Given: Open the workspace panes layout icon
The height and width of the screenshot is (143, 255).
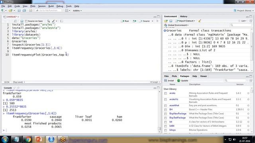Looking at the screenshot, I should pyautogui.click(x=67, y=11).
